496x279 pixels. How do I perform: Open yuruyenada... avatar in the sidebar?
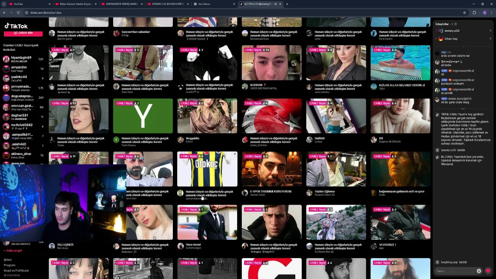[x=6, y=88]
